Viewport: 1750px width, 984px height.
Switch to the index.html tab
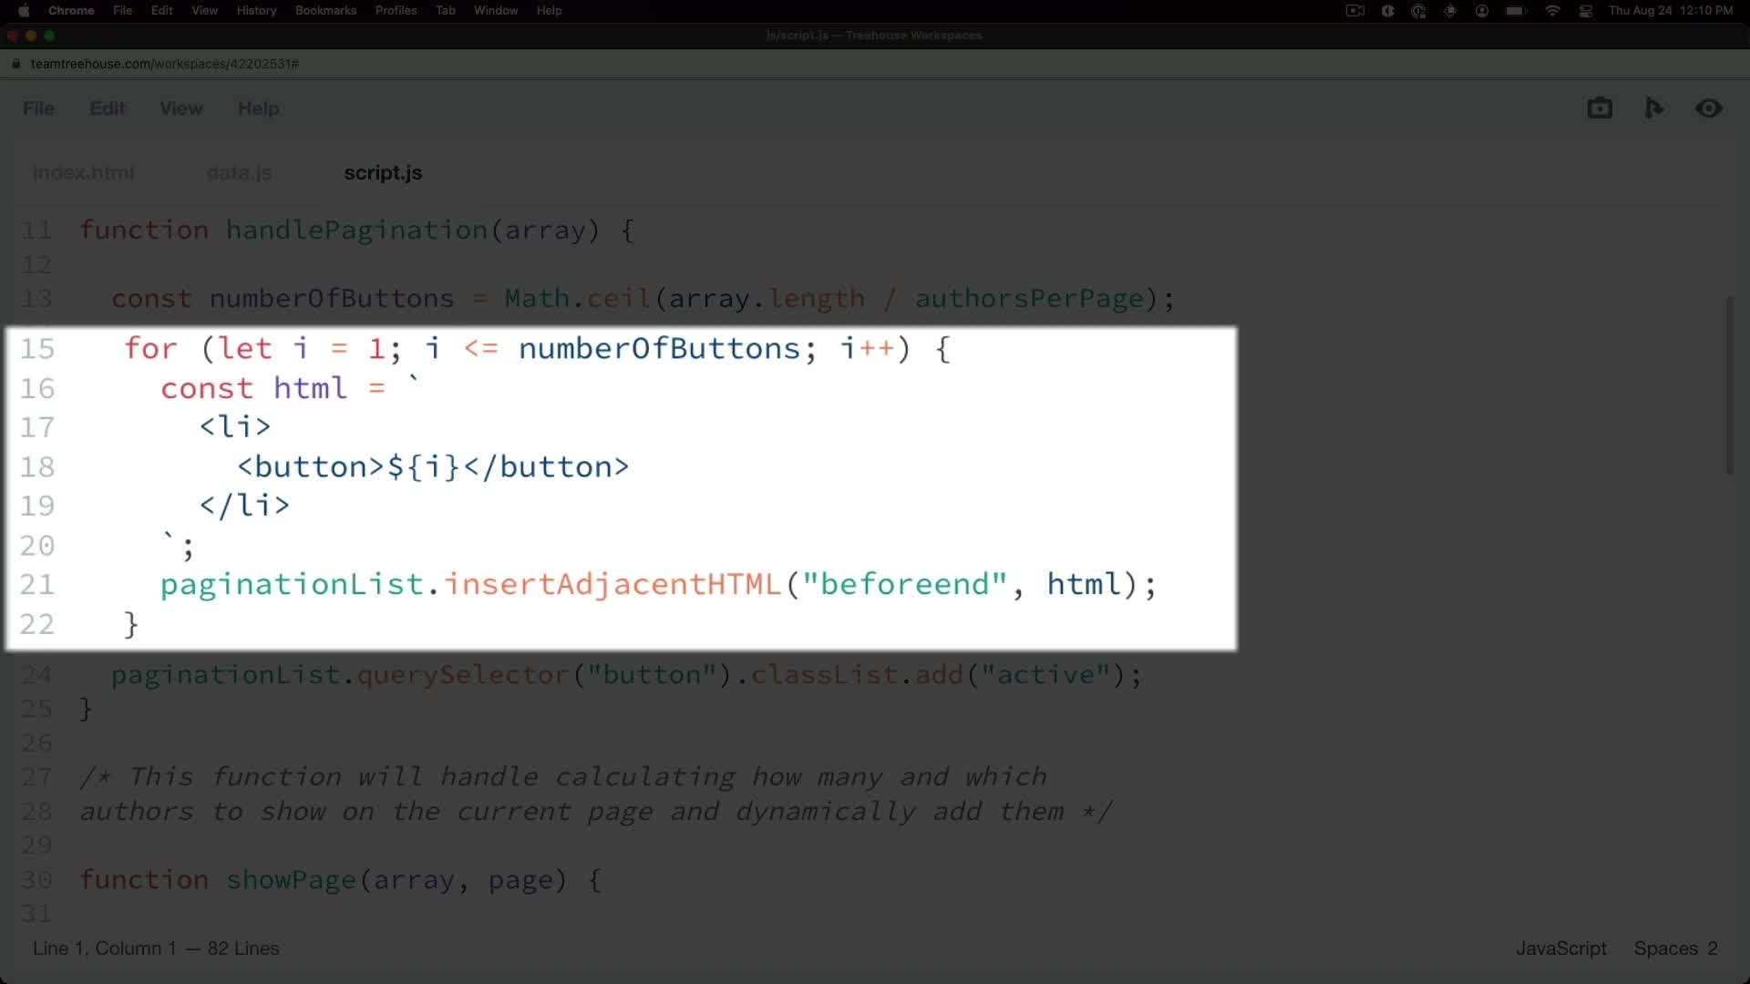click(x=84, y=173)
